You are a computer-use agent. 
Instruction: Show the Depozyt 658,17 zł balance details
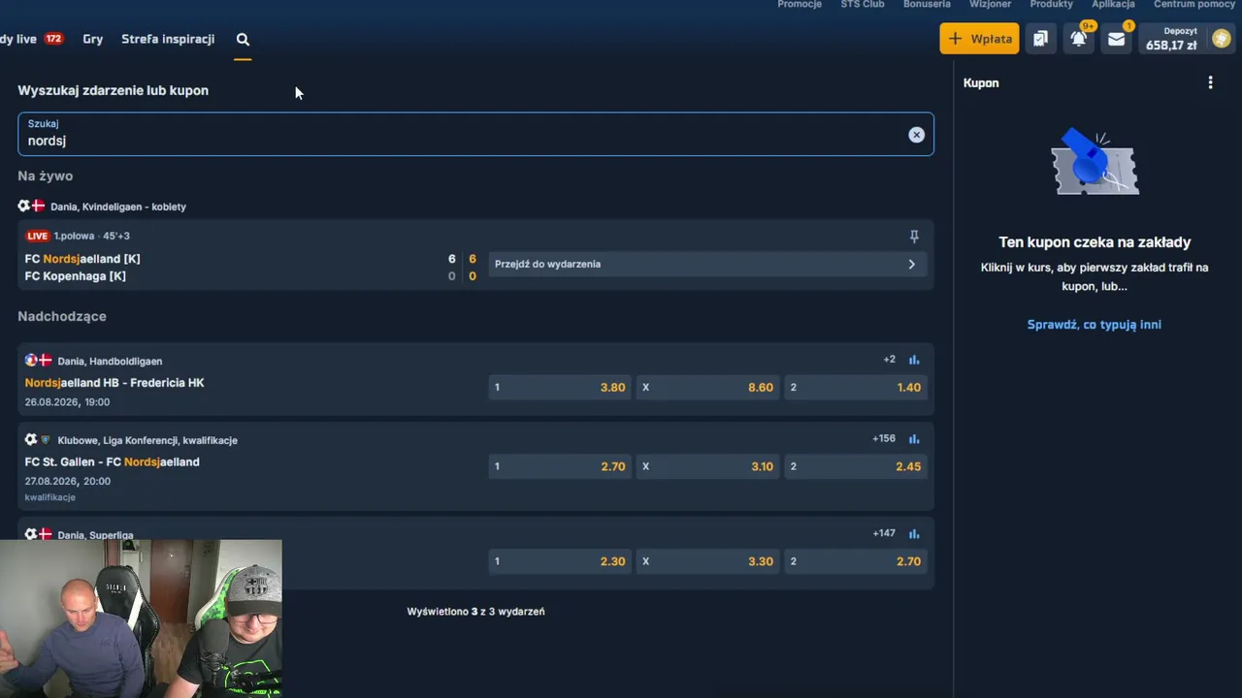coord(1171,39)
